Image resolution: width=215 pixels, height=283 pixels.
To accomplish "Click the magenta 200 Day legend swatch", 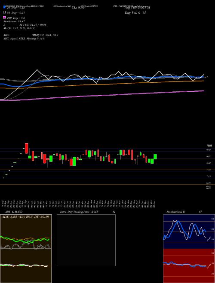I will [4, 18].
